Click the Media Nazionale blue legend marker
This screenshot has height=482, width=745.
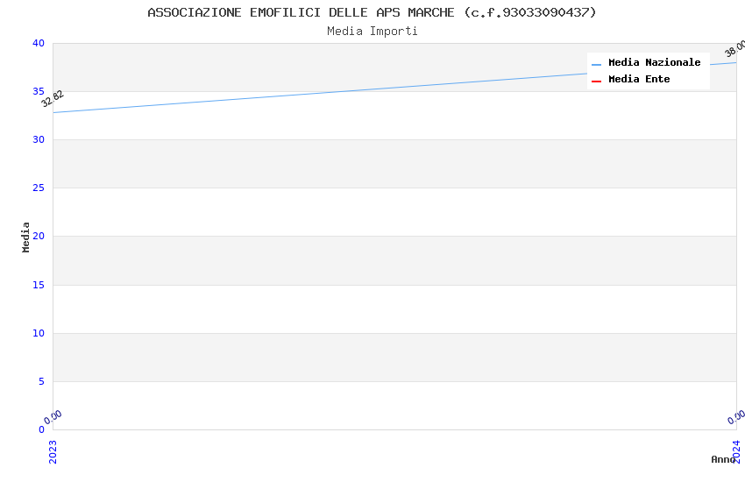(596, 64)
